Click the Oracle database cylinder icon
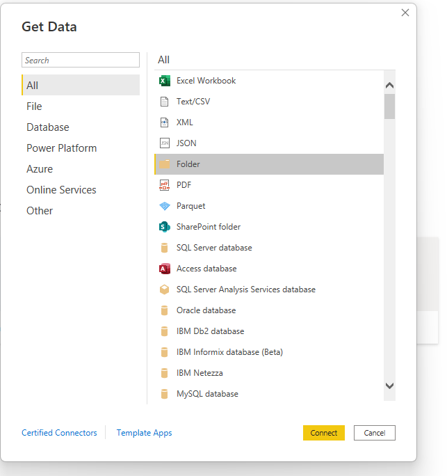The height and width of the screenshot is (476, 447). point(164,310)
